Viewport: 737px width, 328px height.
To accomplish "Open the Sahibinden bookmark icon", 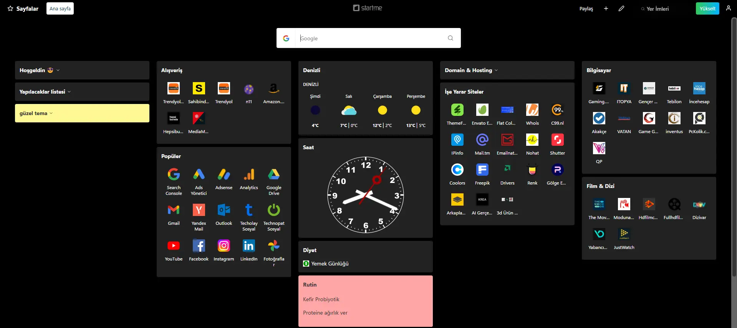I will pos(199,89).
